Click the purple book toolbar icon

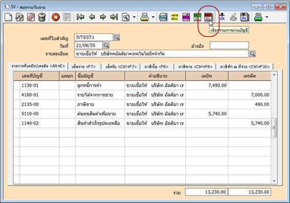click(x=186, y=17)
